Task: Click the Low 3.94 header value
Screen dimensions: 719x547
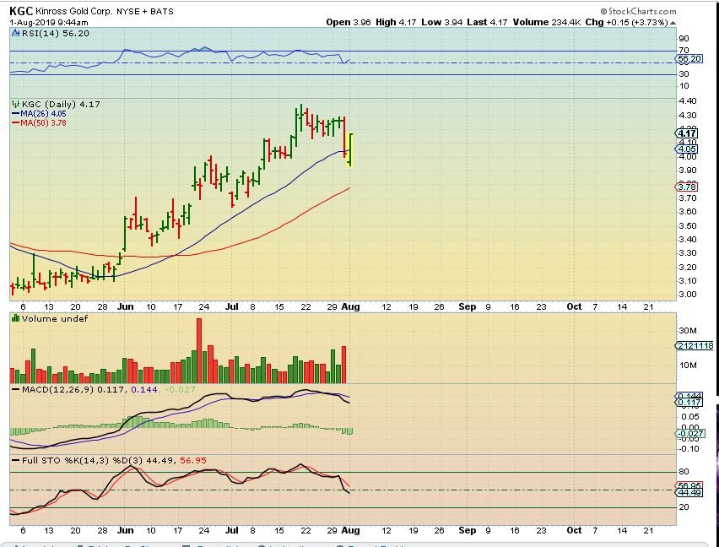Action: tap(441, 23)
